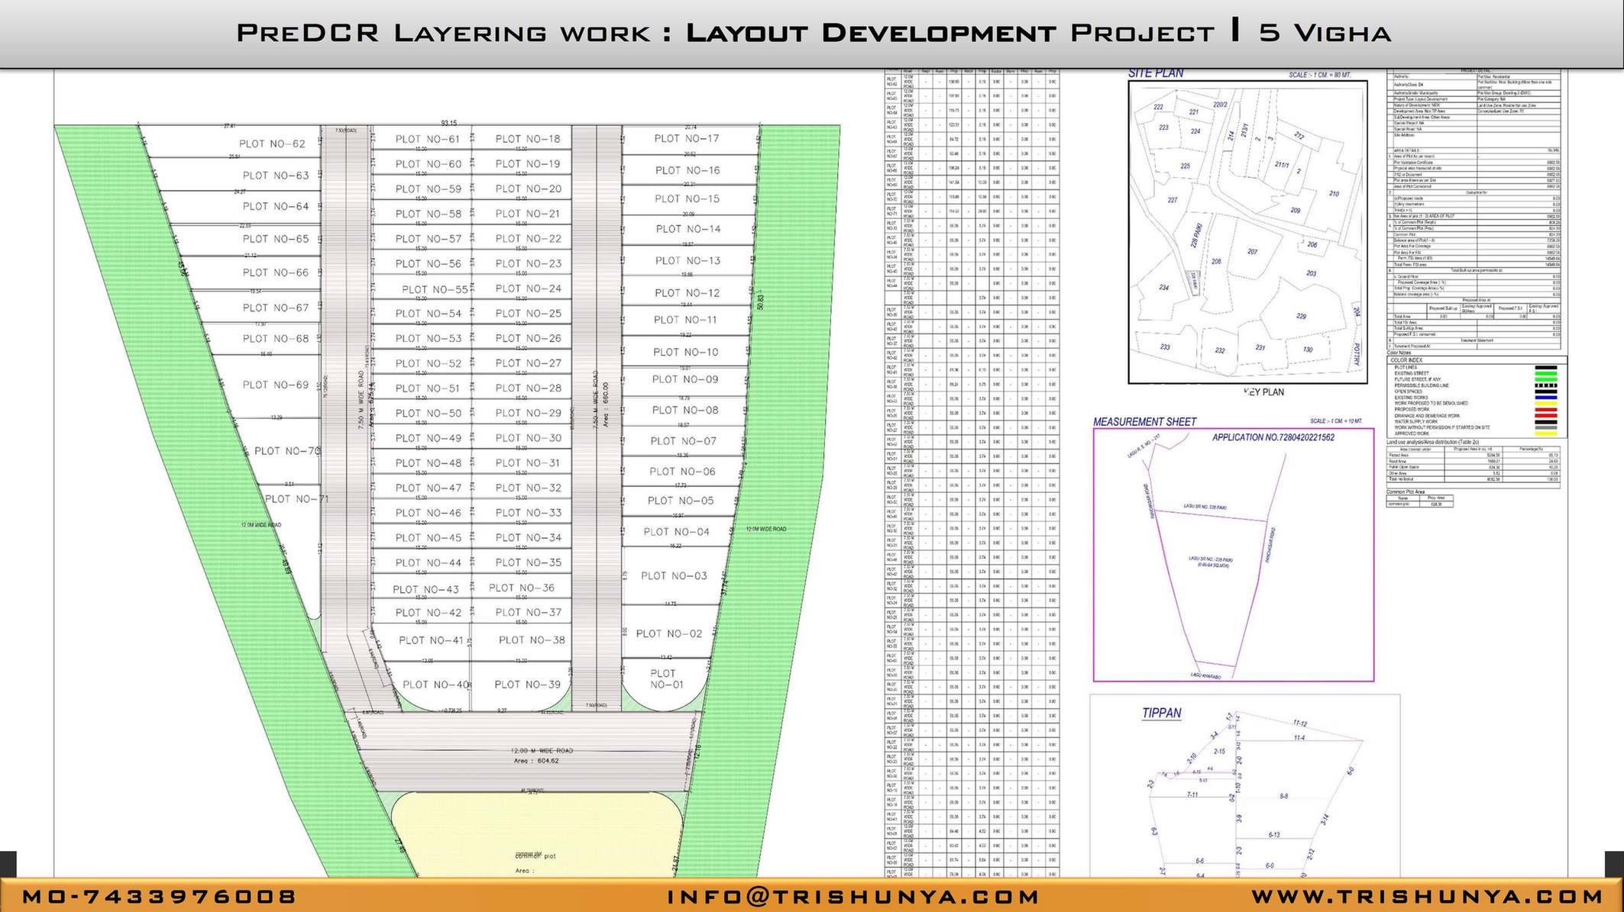Select the PLOT NO-24 label
The height and width of the screenshot is (912, 1624).
(528, 288)
